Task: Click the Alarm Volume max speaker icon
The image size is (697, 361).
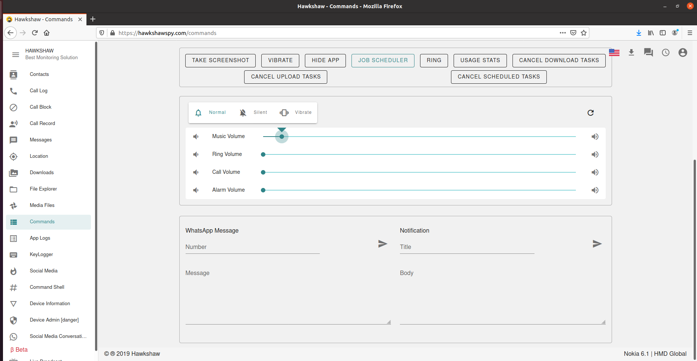Action: (x=595, y=190)
